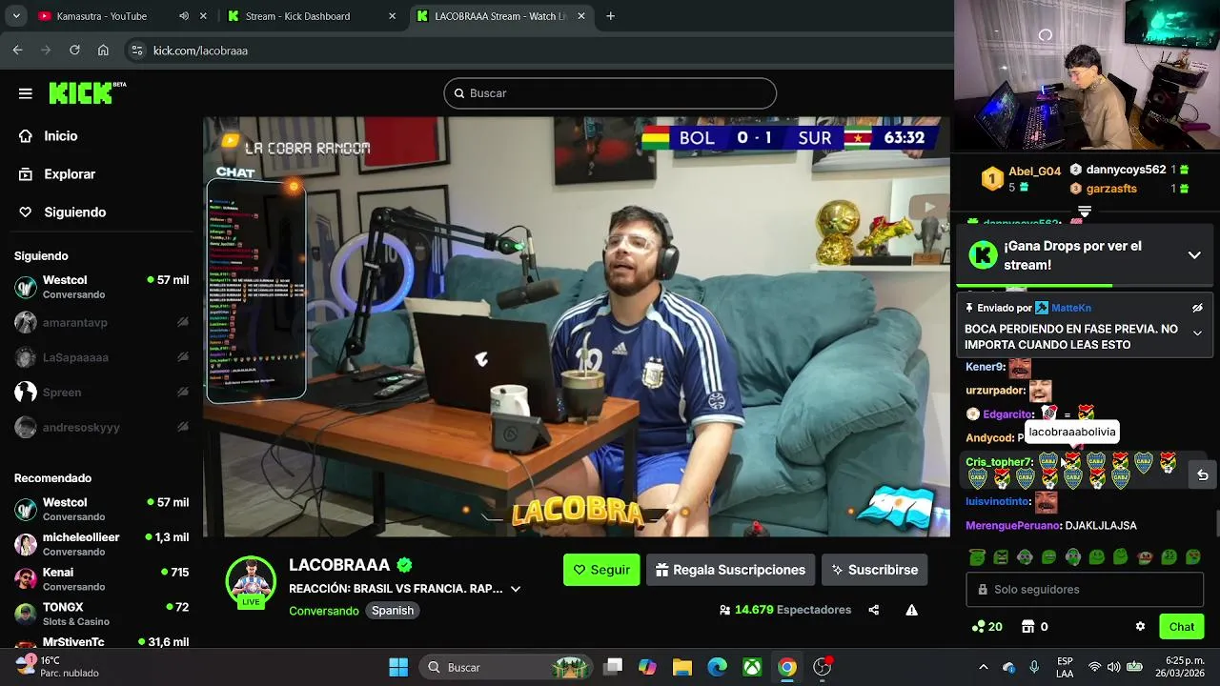Open the Windows Start menu
This screenshot has width=1220, height=686.
pyautogui.click(x=398, y=667)
